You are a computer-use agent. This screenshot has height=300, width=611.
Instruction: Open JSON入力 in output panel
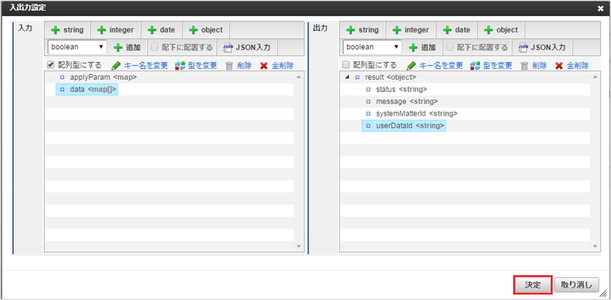(x=542, y=47)
